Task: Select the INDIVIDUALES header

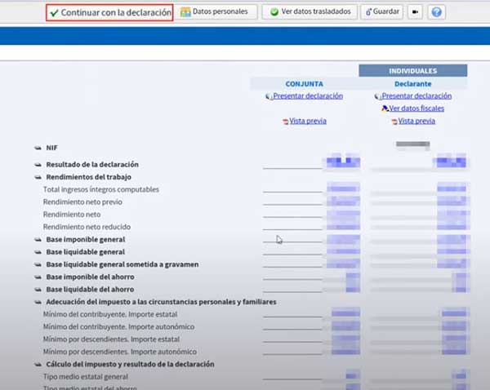Action: pos(412,71)
